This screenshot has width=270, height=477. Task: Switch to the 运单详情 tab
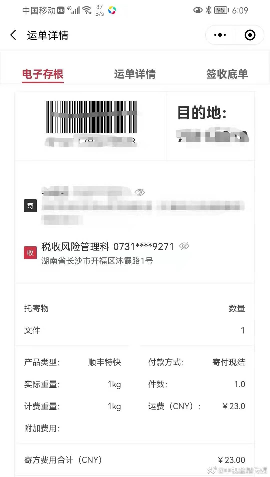pos(135,74)
